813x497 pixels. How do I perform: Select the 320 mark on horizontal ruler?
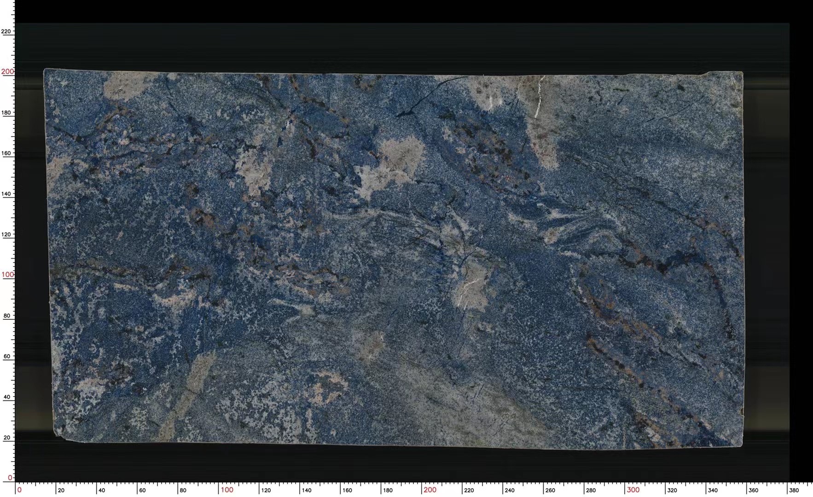coord(672,491)
